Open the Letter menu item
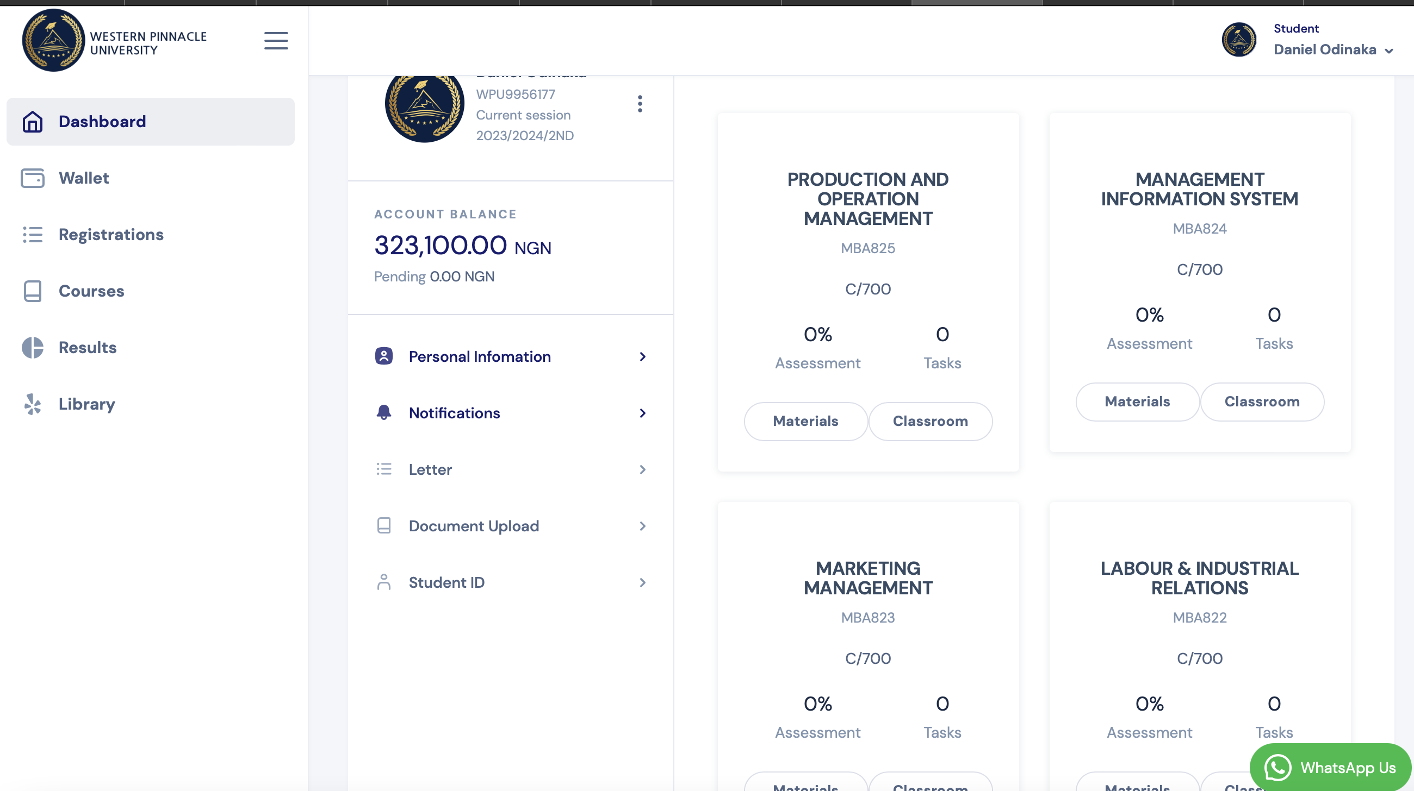The image size is (1414, 791). tap(430, 470)
